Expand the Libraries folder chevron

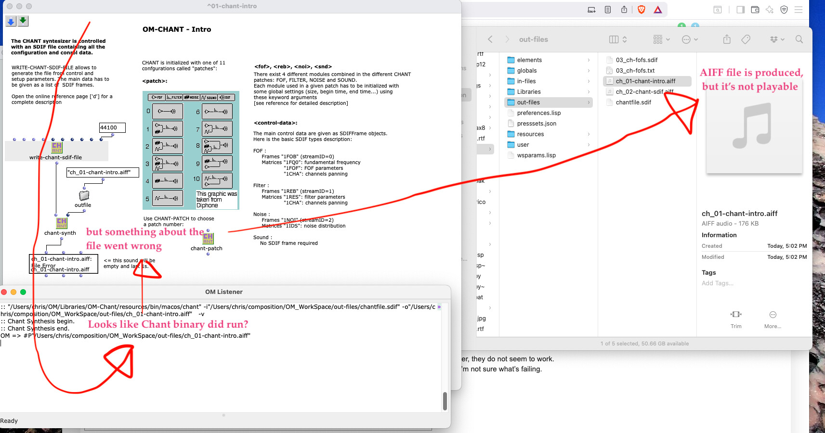pyautogui.click(x=589, y=92)
